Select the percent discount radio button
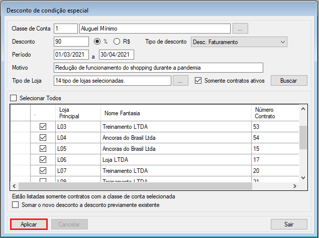Screen dimensions: 319x238 coord(97,42)
